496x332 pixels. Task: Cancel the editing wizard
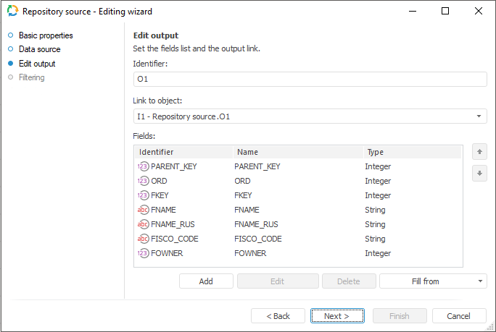click(x=458, y=316)
